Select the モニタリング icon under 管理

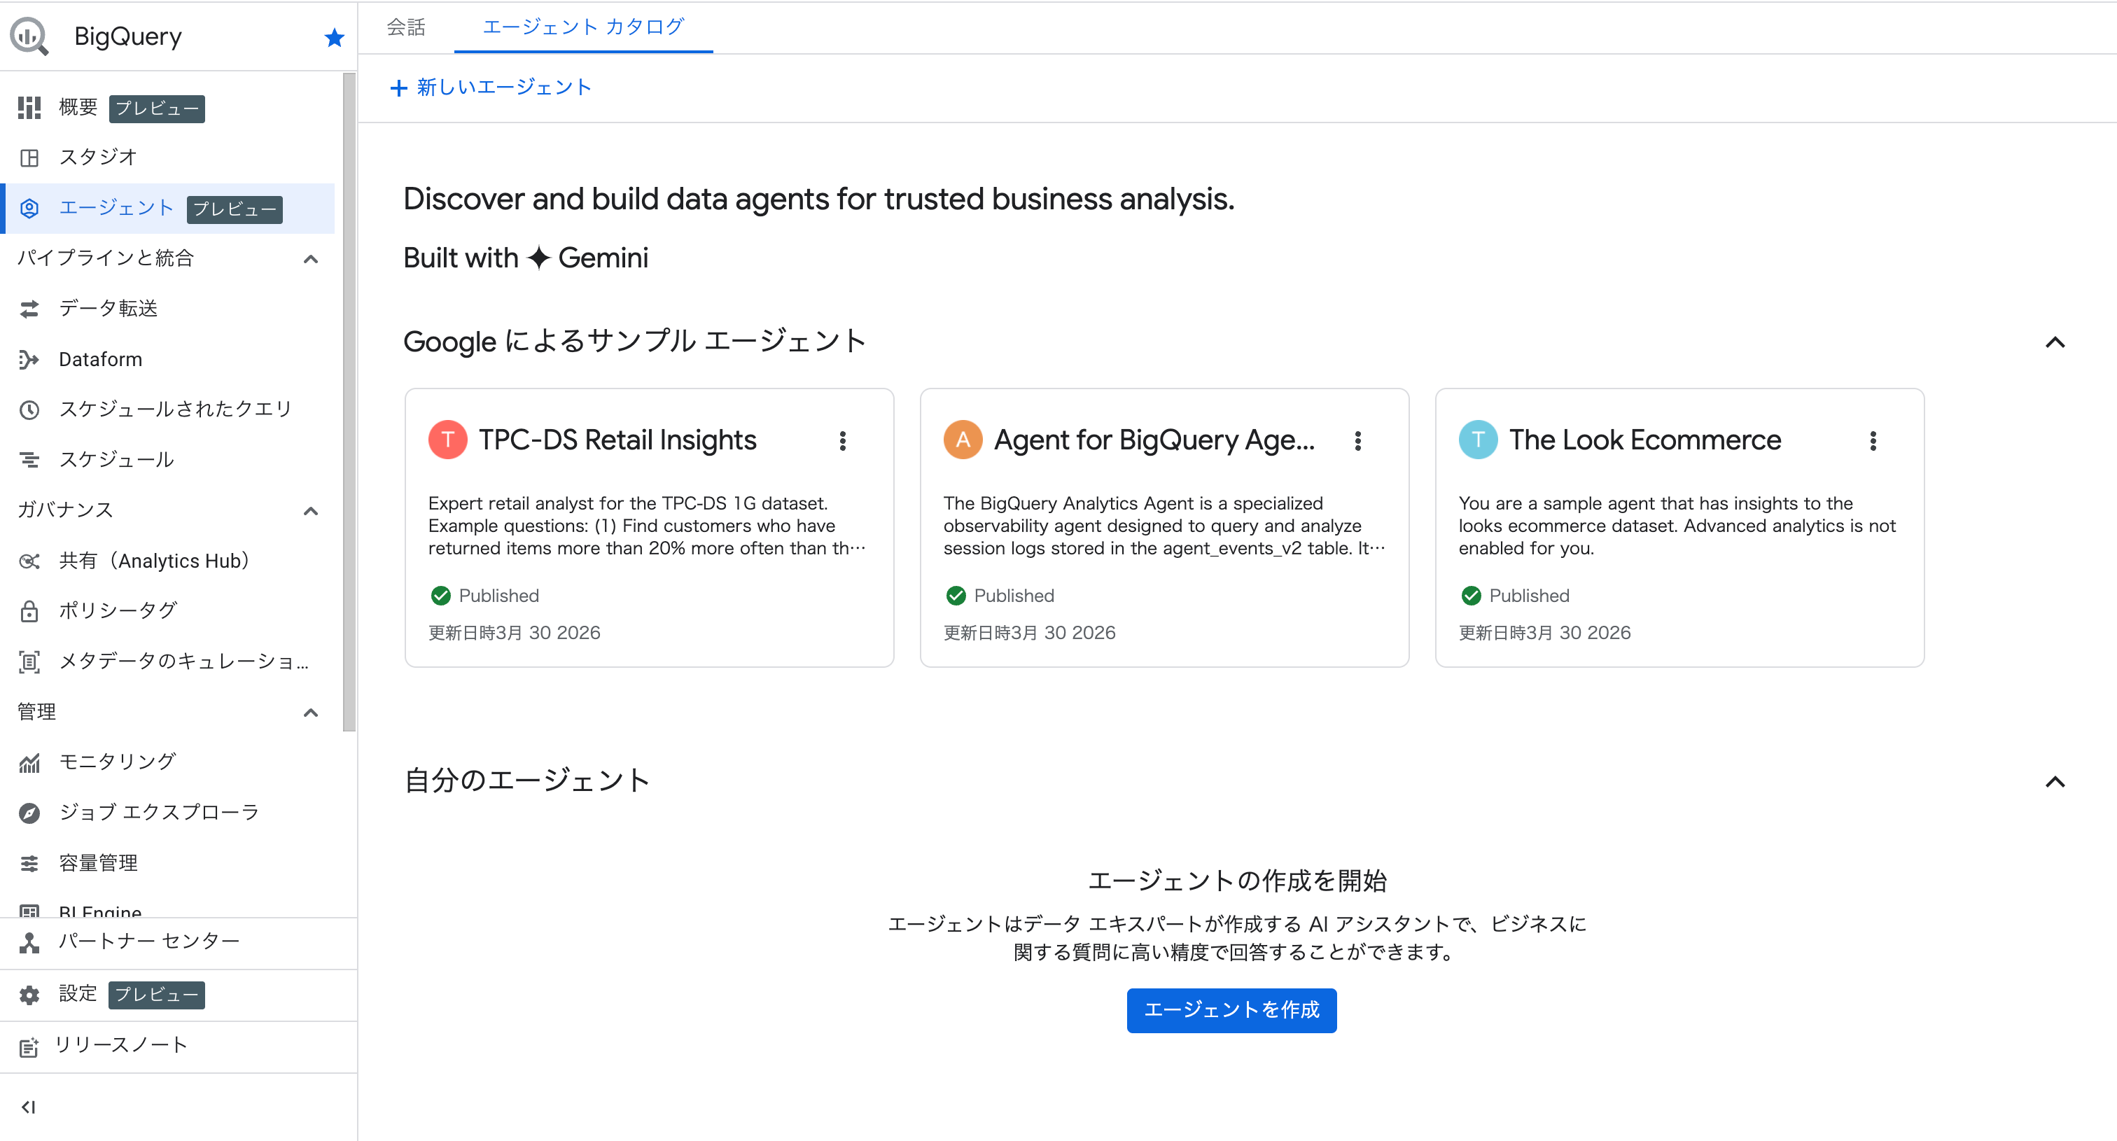click(29, 762)
